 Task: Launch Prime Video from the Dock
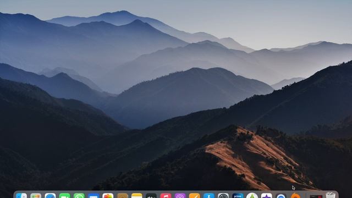(x=238, y=196)
